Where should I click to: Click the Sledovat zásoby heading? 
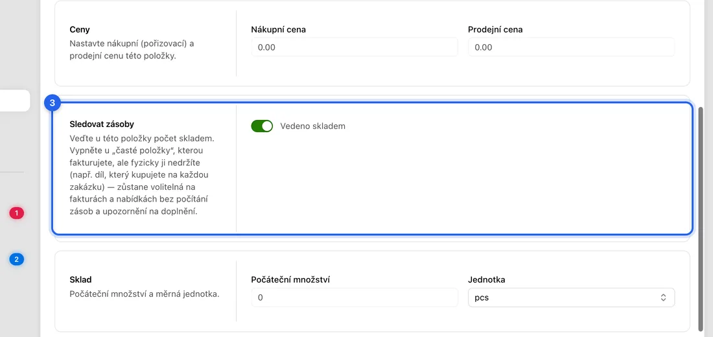(102, 124)
